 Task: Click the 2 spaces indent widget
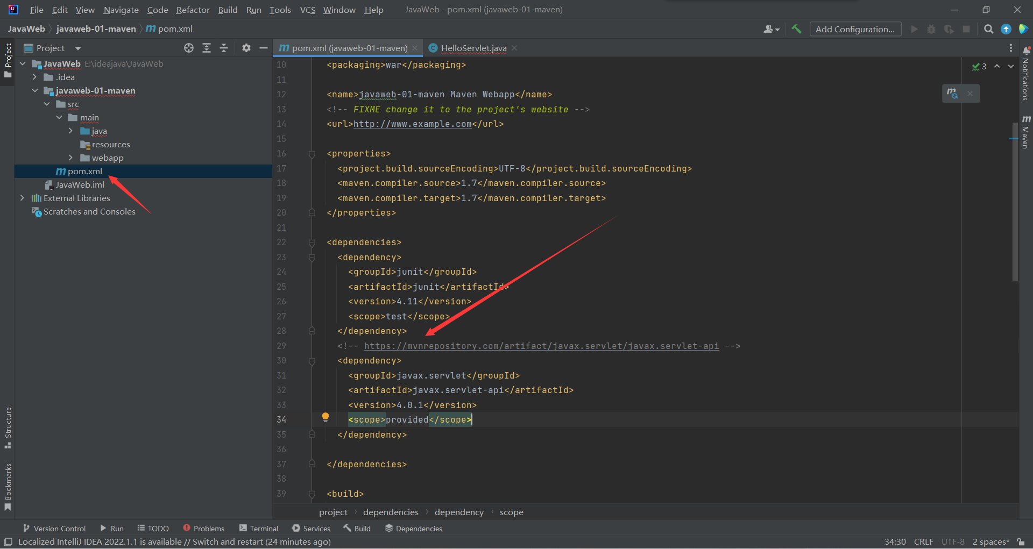coord(990,542)
